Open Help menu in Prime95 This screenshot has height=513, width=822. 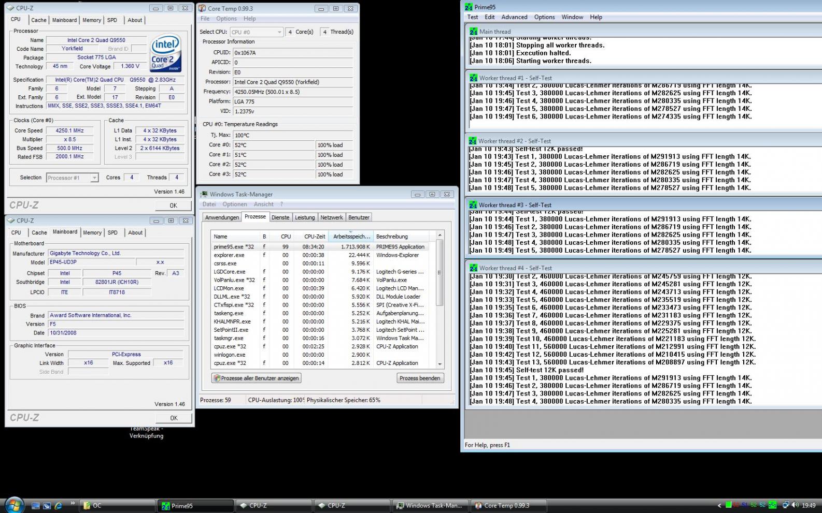[x=596, y=17]
